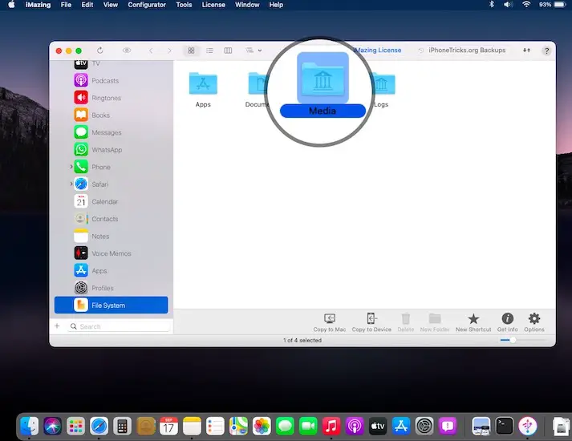The width and height of the screenshot is (572, 441).
Task: Toggle the eye visibility icon in toolbar
Action: point(127,51)
